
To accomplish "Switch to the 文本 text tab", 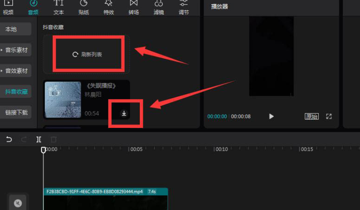I will click(x=59, y=7).
